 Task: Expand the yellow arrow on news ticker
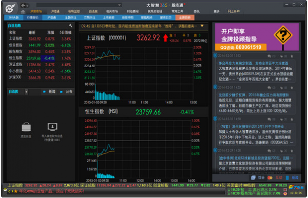(x=202, y=26)
